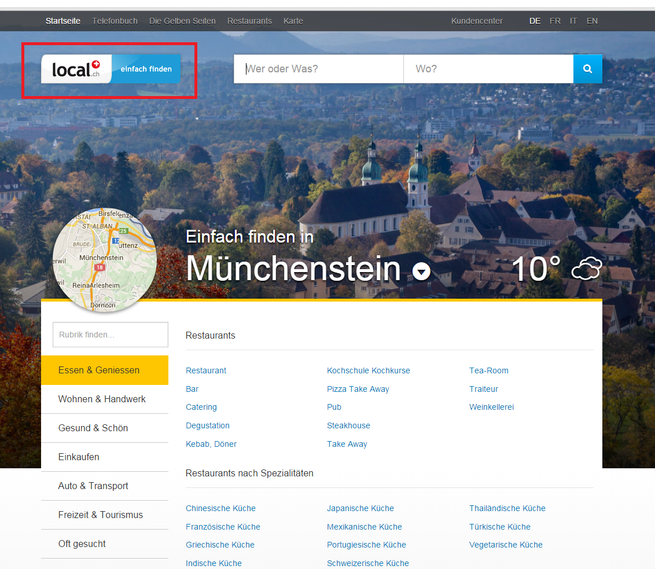655x569 pixels.
Task: Click the cloudy weather icon
Action: (587, 269)
